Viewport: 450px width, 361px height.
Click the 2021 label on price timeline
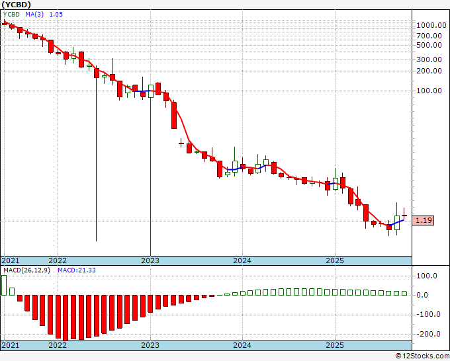(x=11, y=261)
